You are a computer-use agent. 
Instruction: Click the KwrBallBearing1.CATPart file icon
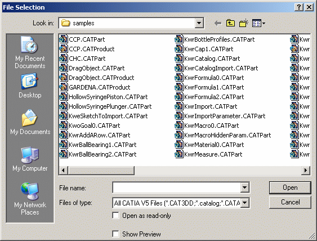click(64, 145)
